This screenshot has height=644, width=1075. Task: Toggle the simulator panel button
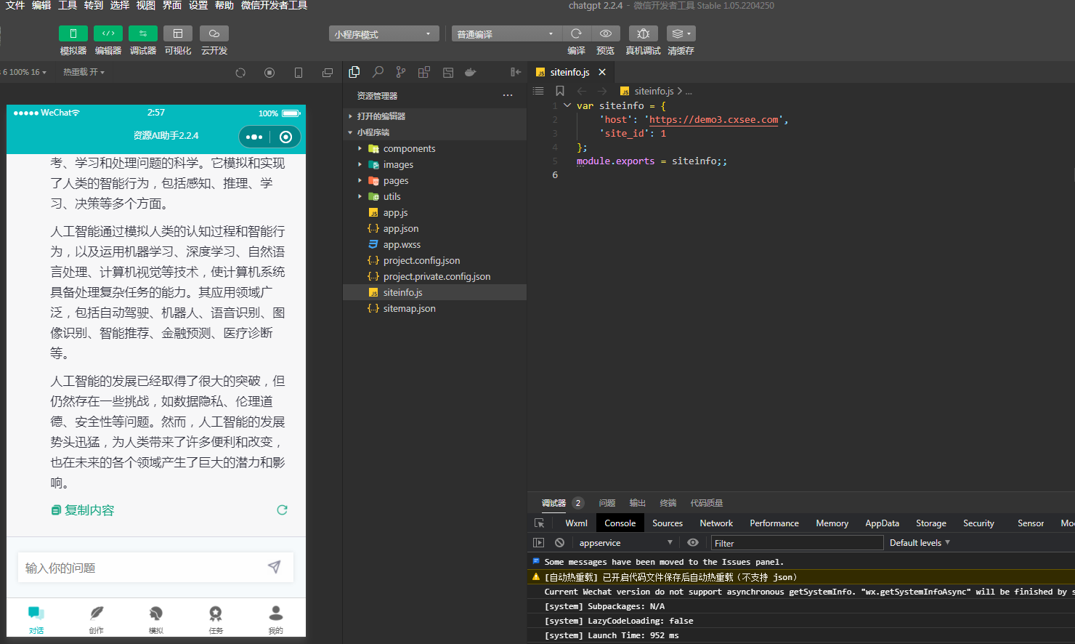tap(73, 33)
